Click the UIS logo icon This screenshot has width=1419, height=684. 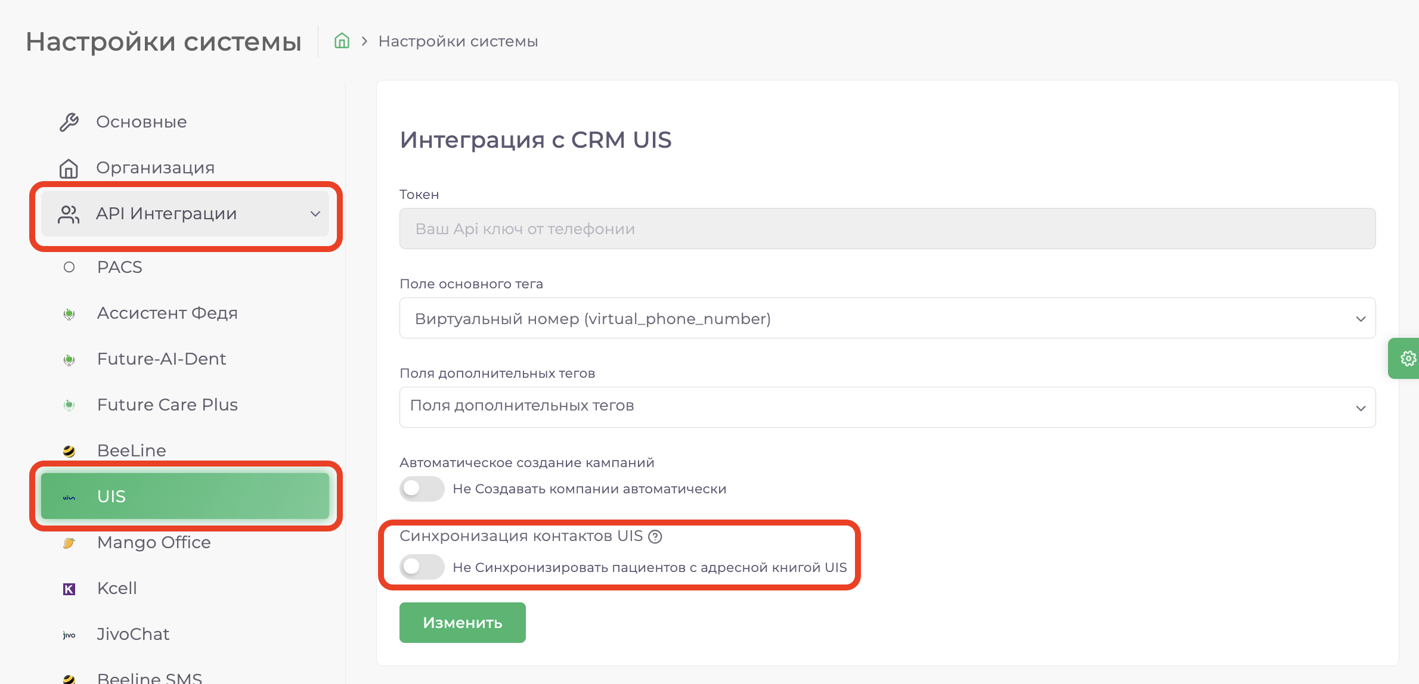point(69,497)
